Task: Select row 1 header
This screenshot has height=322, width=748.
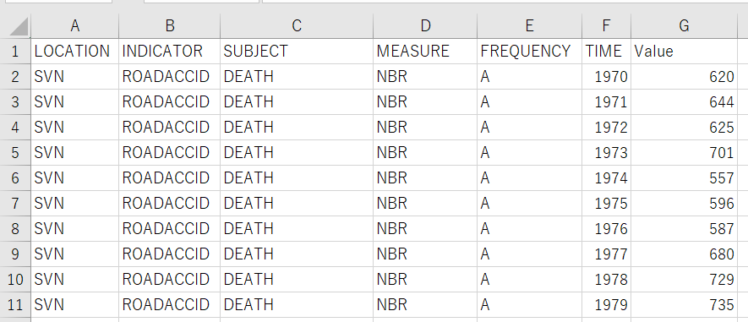Action: point(15,51)
